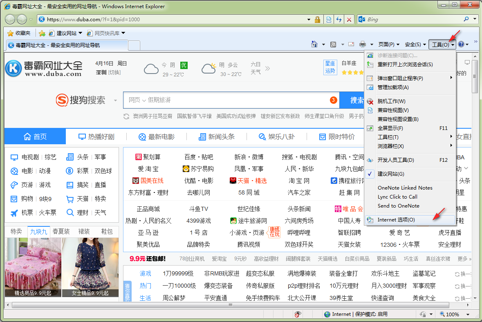
Task: Select OneNote Linked Notes menu entry
Action: click(x=410, y=188)
